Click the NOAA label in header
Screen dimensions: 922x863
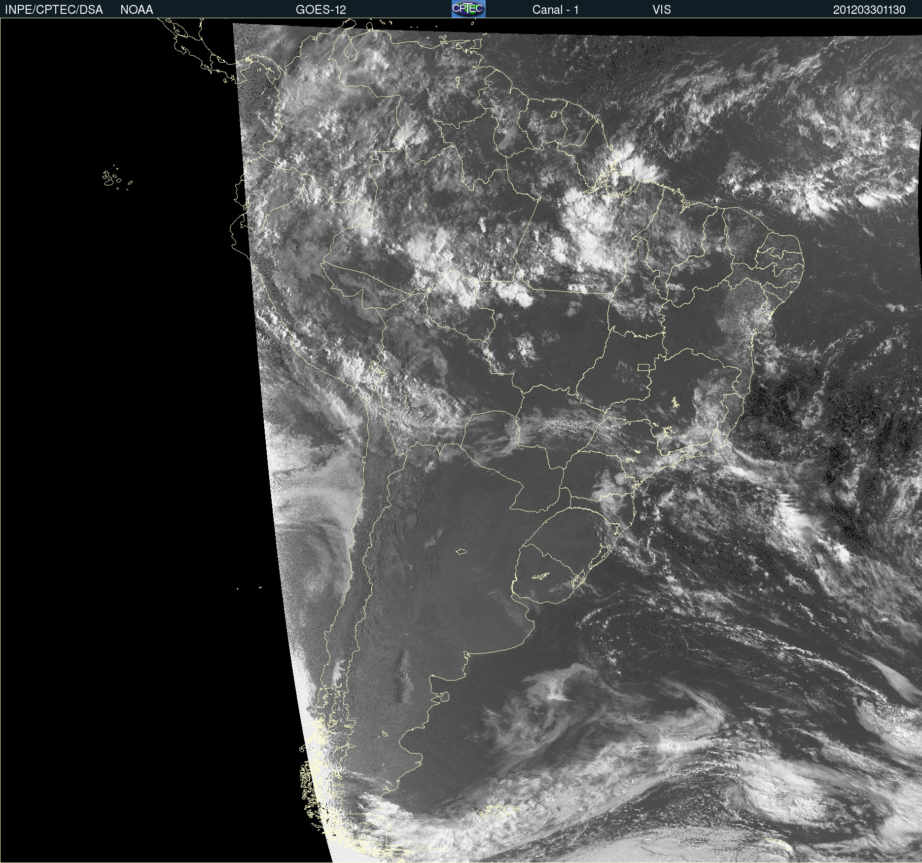point(137,10)
